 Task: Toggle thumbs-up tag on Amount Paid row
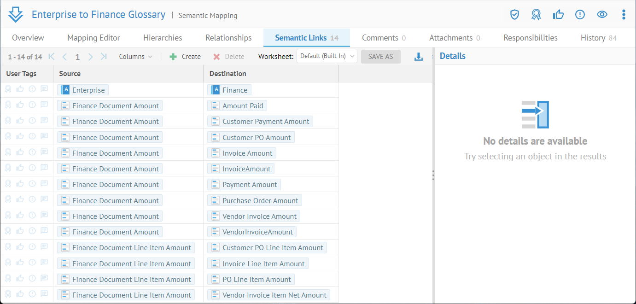(x=20, y=105)
